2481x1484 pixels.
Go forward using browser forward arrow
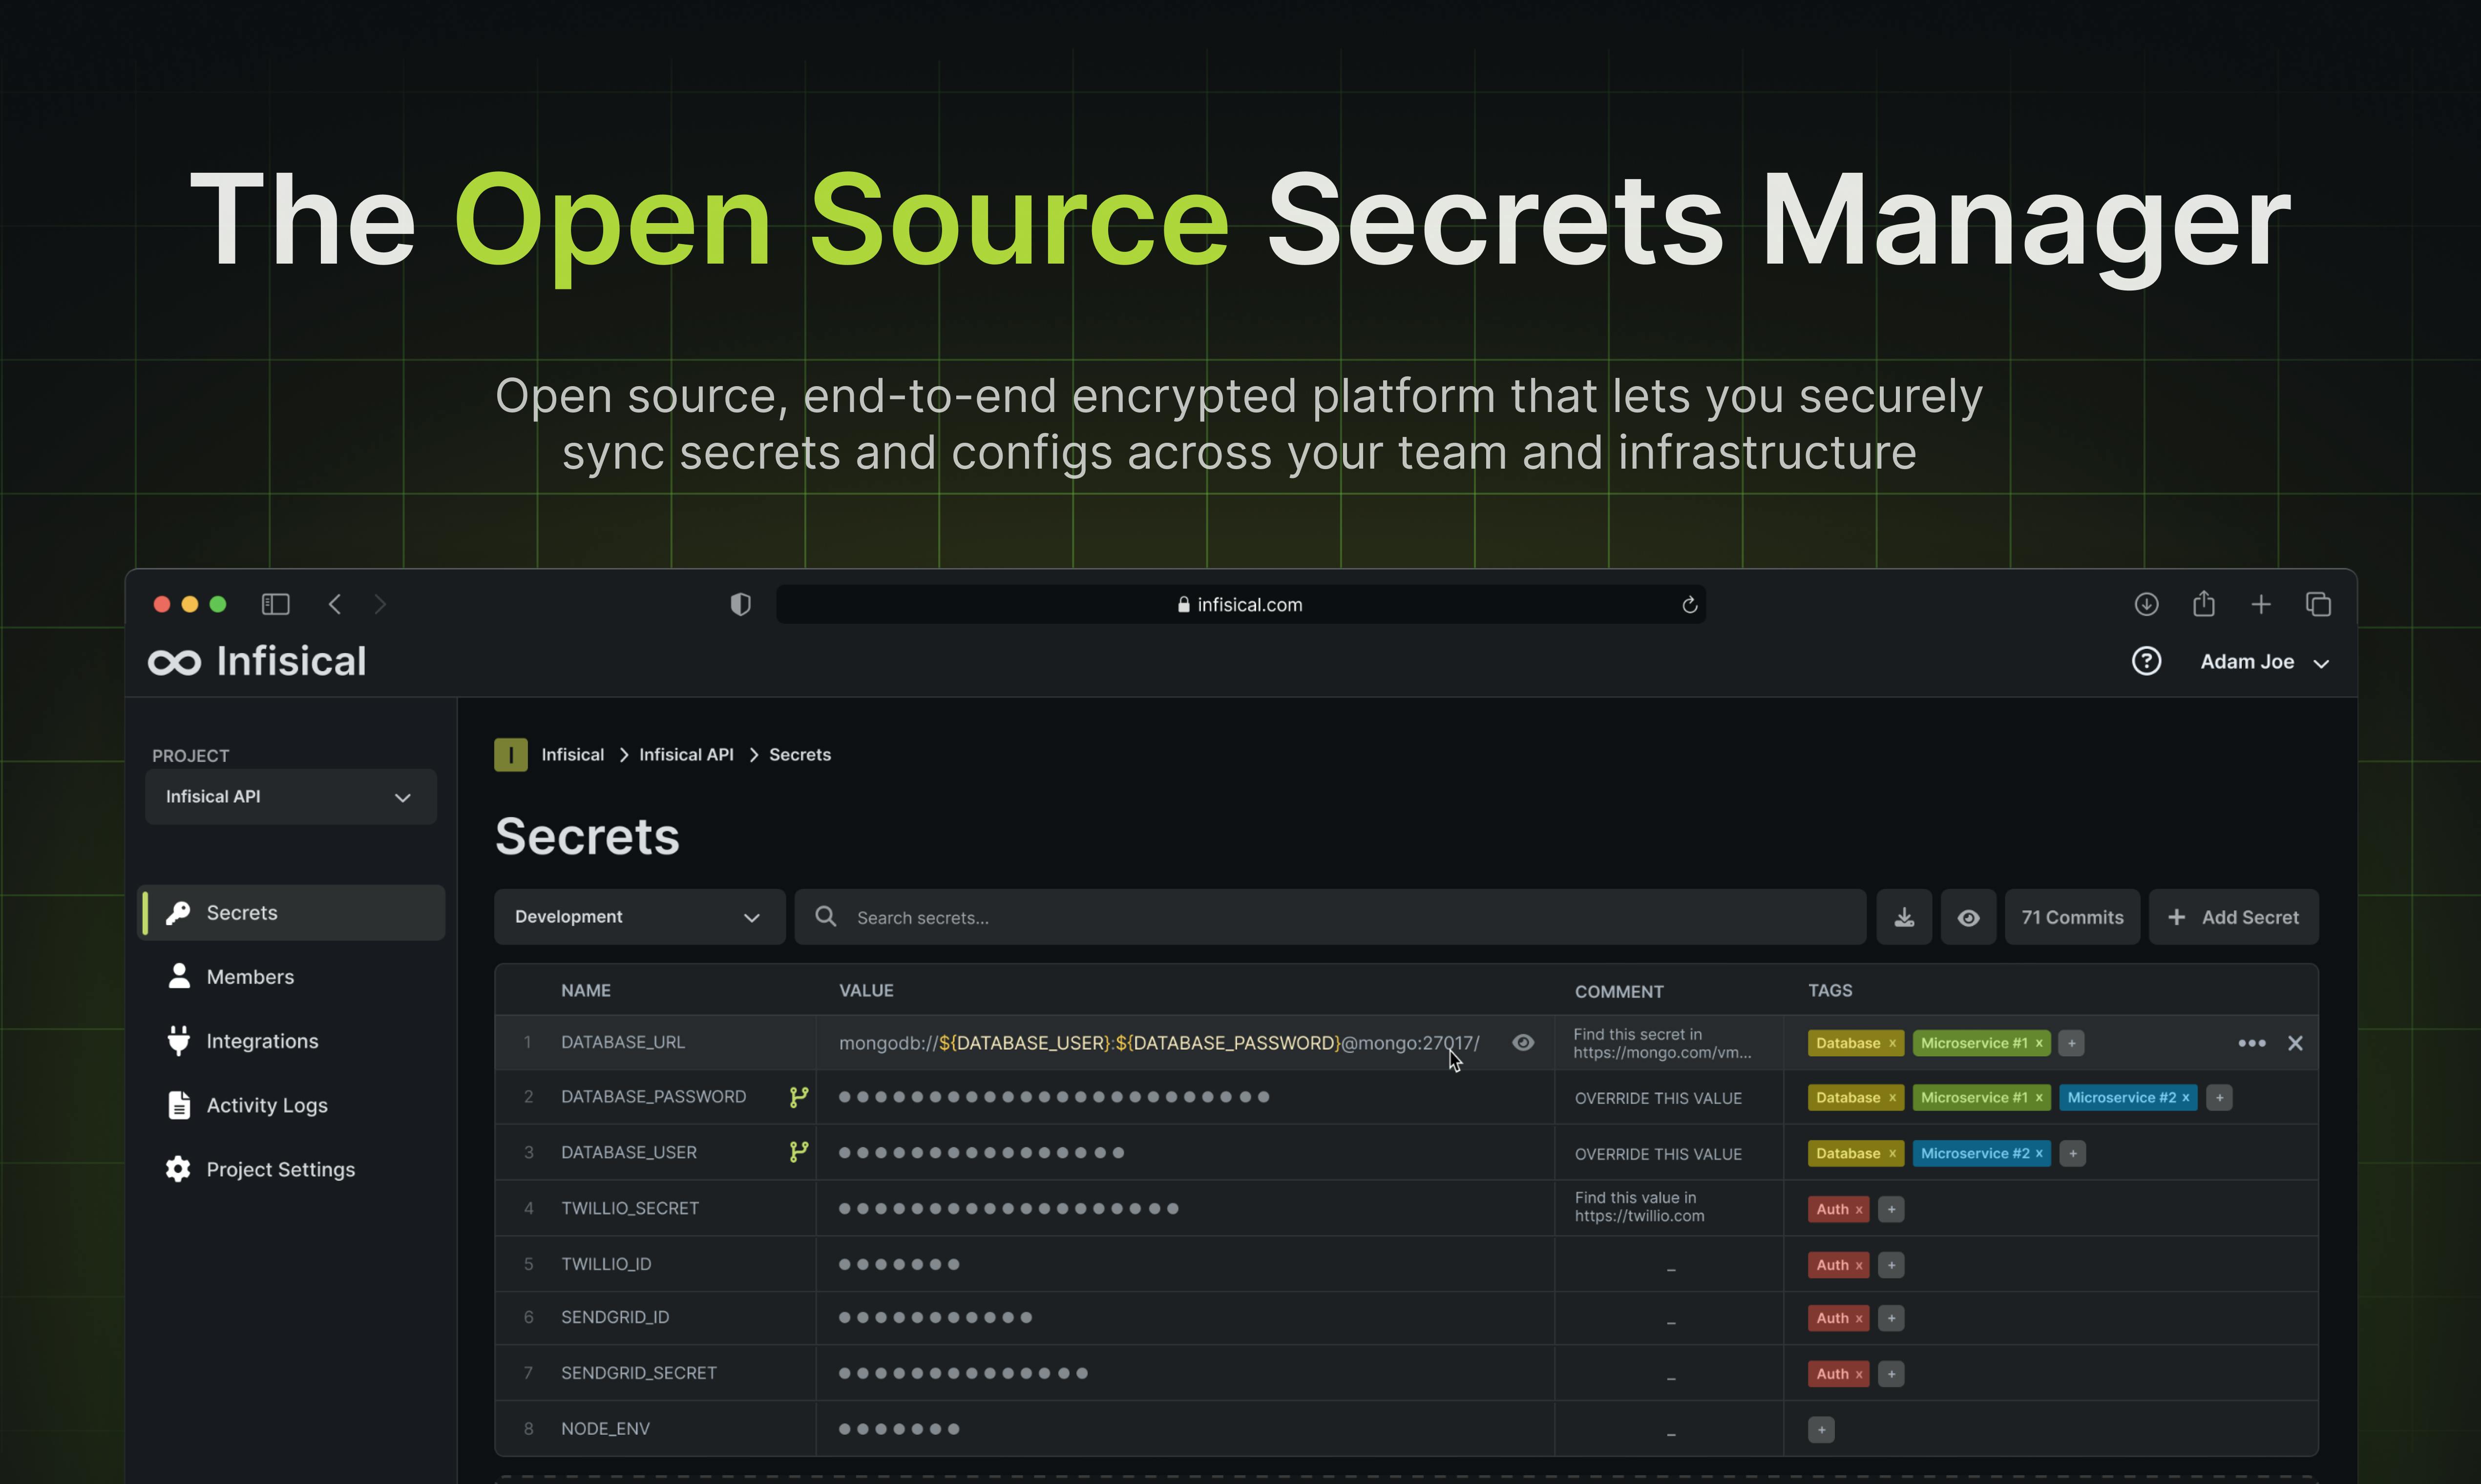click(x=380, y=604)
